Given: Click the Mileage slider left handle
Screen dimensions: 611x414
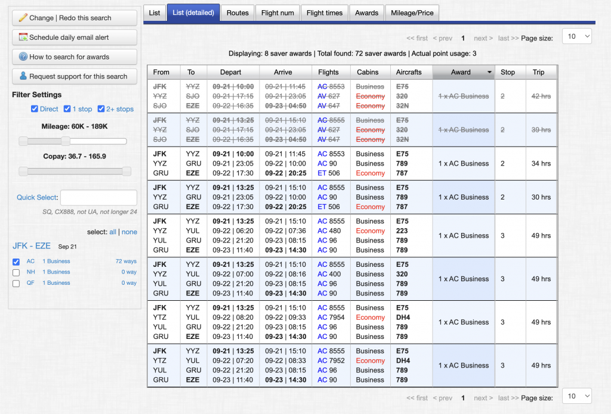Looking at the screenshot, I should coord(23,141).
